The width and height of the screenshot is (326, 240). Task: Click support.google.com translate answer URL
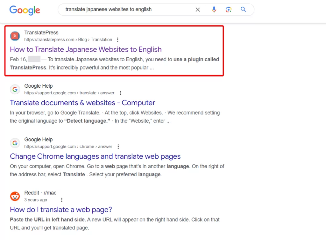pyautogui.click(x=69, y=93)
